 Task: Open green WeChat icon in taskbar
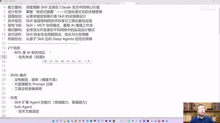click(x=129, y=121)
